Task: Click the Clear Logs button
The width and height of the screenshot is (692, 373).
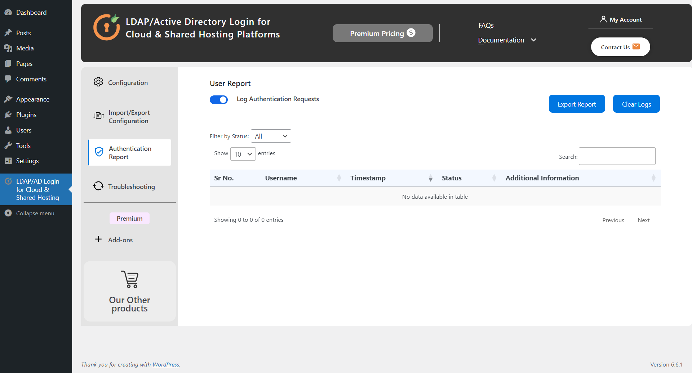Action: [x=636, y=104]
